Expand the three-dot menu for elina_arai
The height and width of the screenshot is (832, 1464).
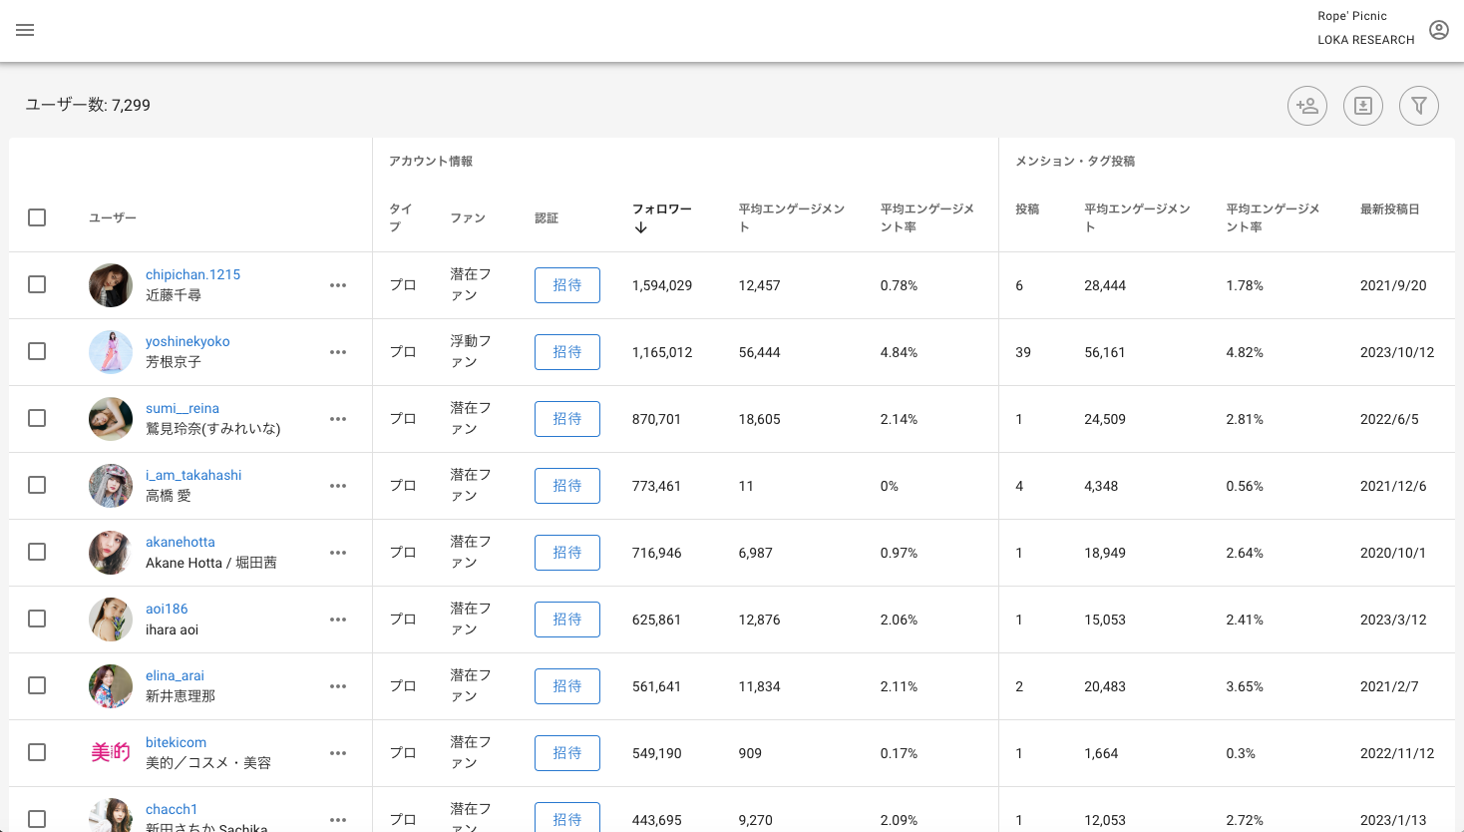[x=338, y=686]
